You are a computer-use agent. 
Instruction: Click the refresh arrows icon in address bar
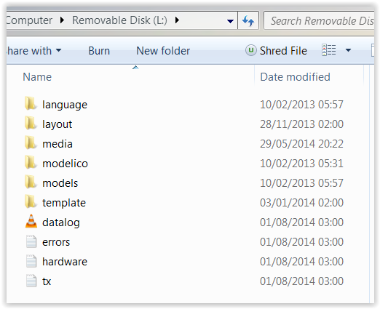248,21
